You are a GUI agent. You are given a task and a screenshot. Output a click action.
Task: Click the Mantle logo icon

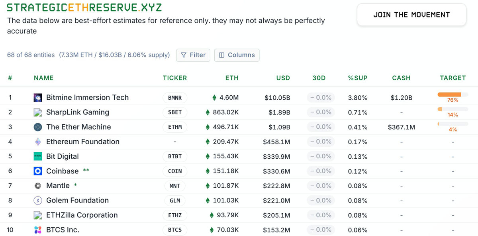[38, 186]
